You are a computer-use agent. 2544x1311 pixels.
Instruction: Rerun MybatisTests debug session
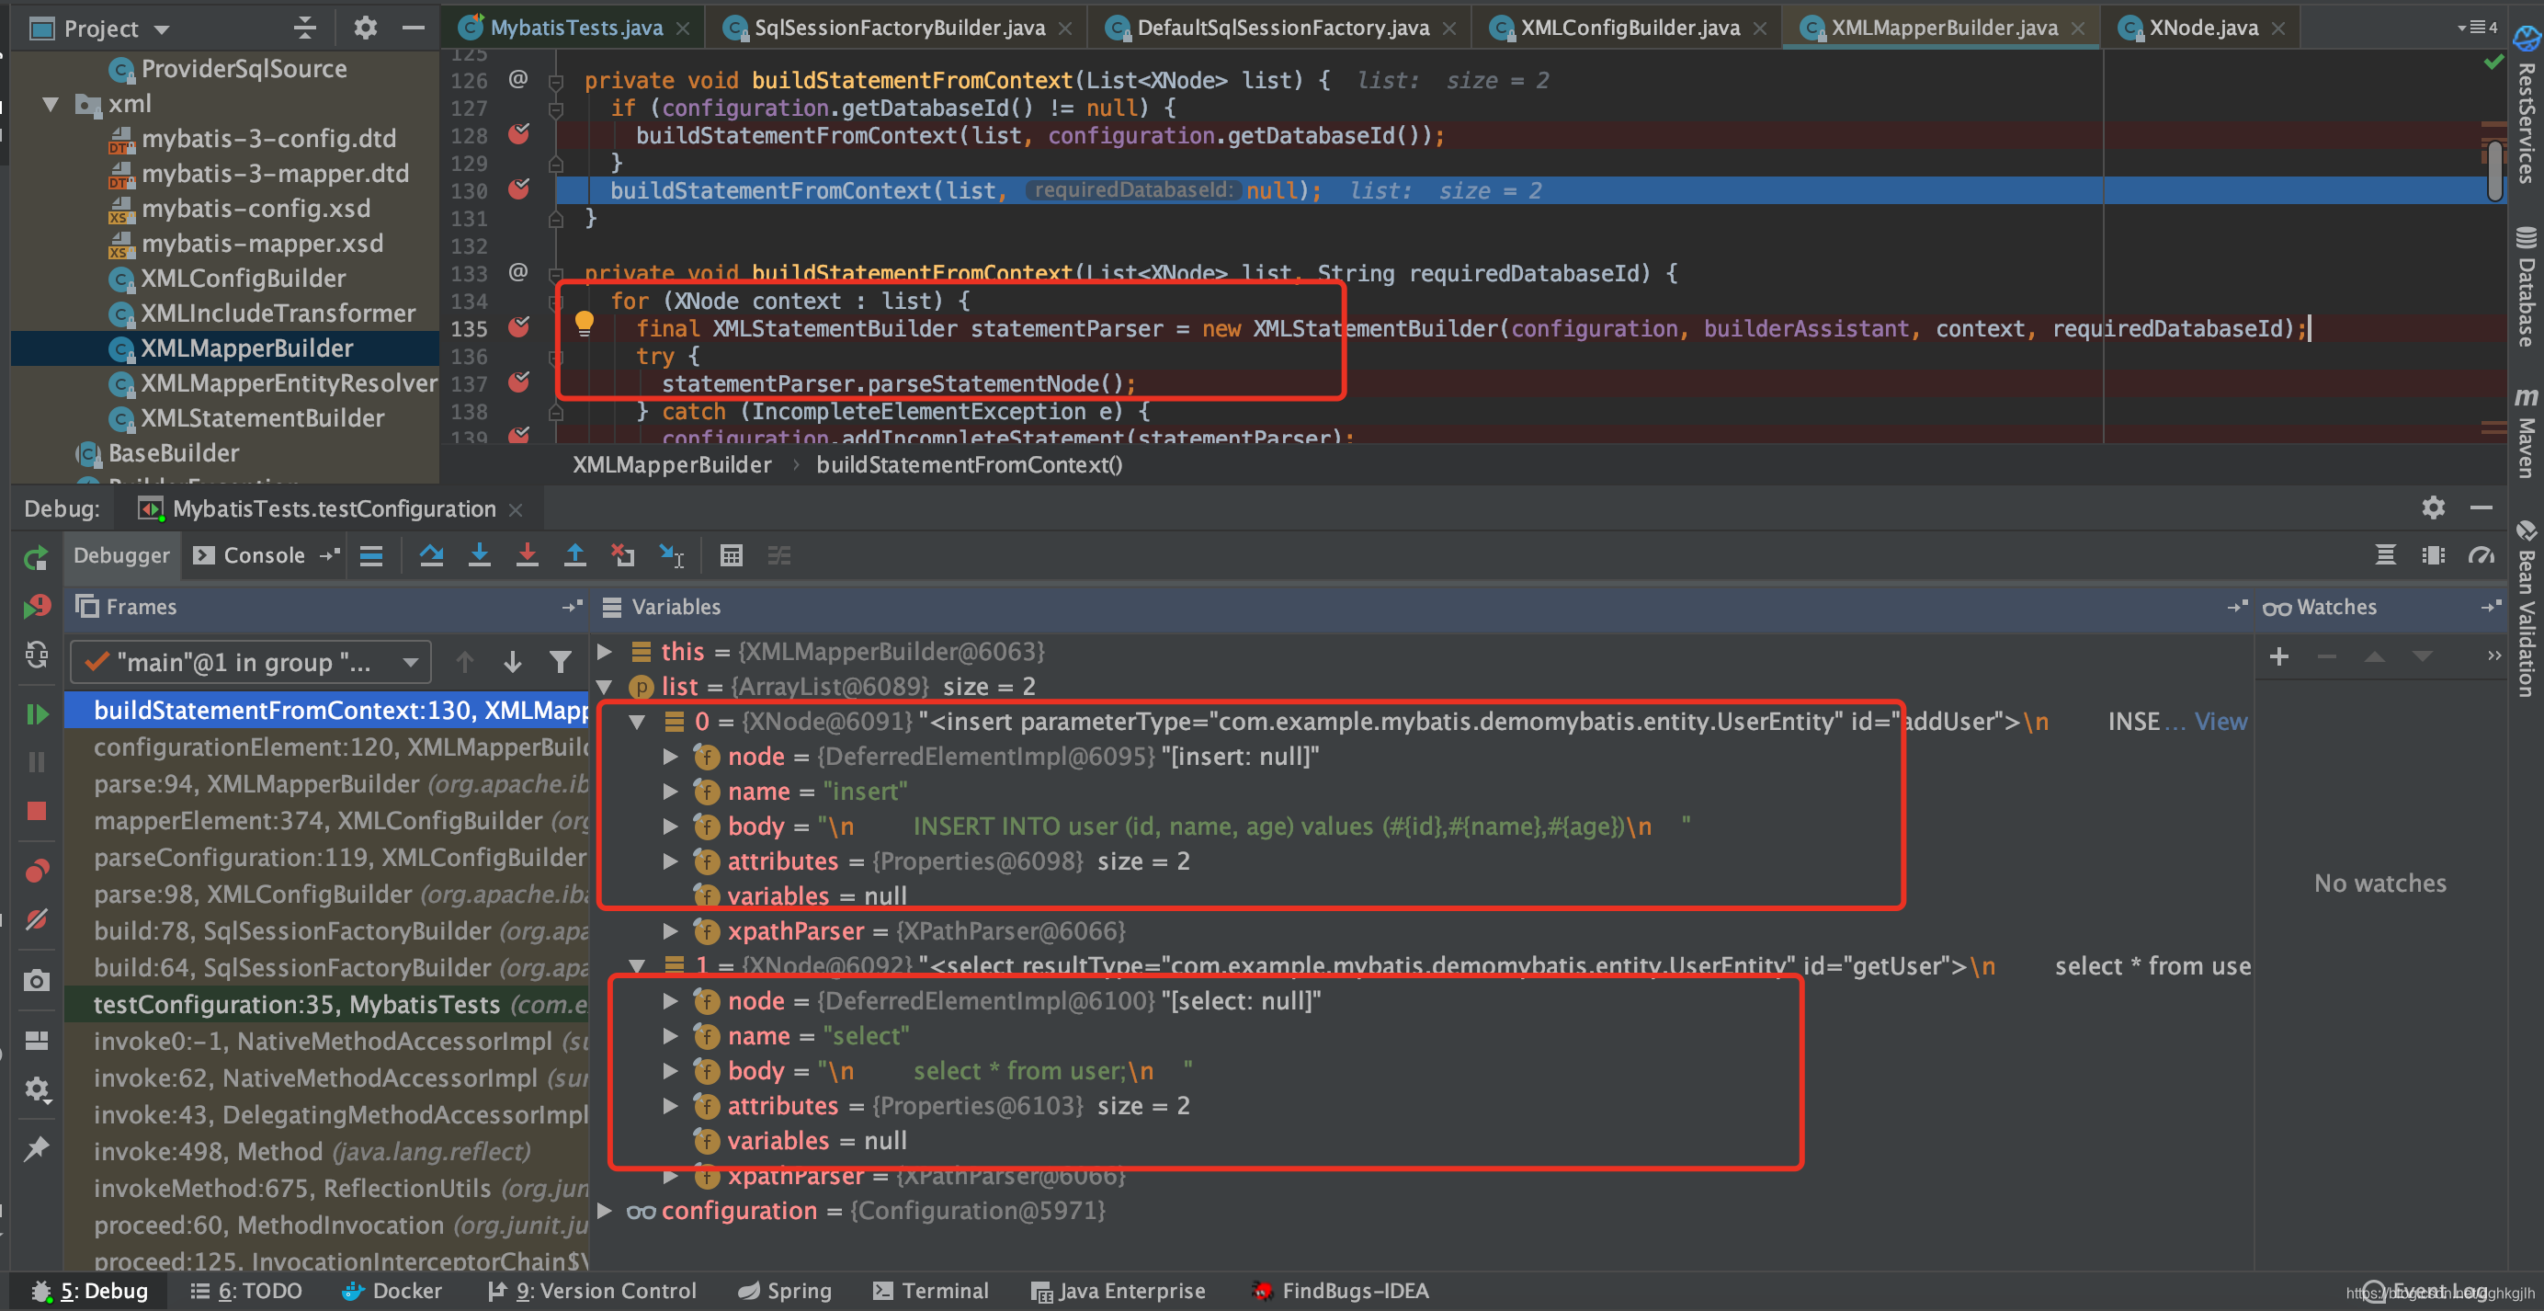(x=36, y=559)
